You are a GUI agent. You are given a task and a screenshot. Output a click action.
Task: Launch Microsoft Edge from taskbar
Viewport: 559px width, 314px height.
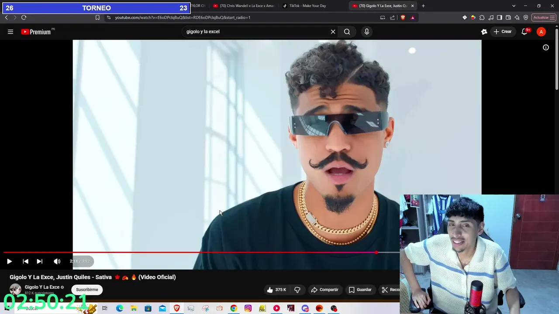point(119,308)
